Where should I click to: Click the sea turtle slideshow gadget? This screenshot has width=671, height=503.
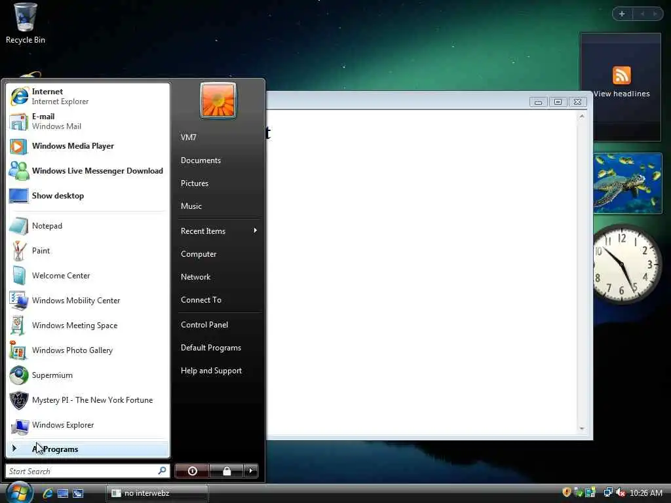tap(627, 183)
